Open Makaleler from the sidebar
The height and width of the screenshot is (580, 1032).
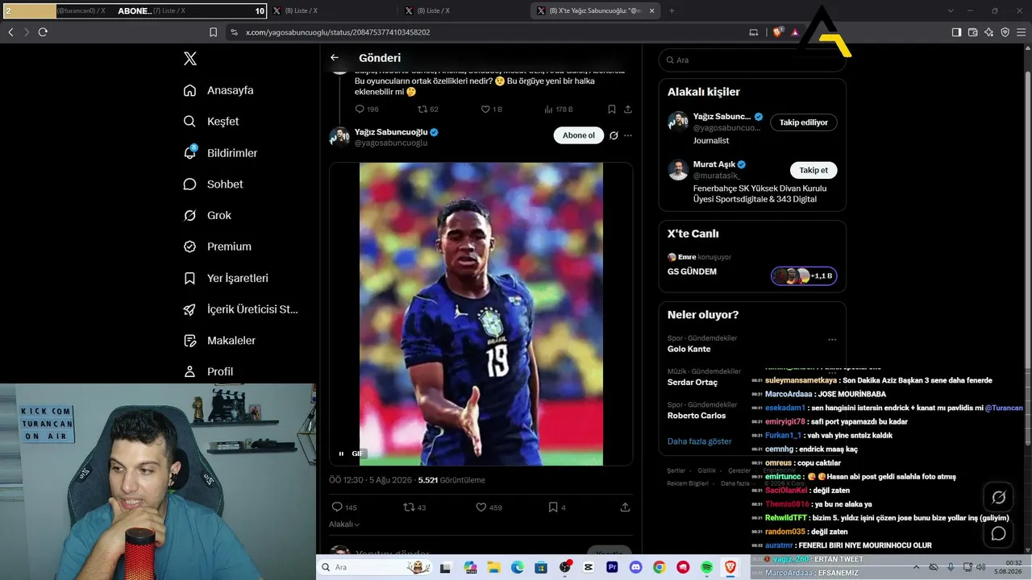[x=219, y=341]
